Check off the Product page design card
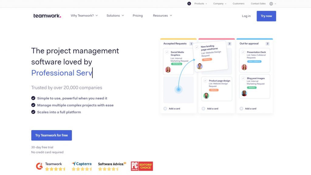 (205, 81)
